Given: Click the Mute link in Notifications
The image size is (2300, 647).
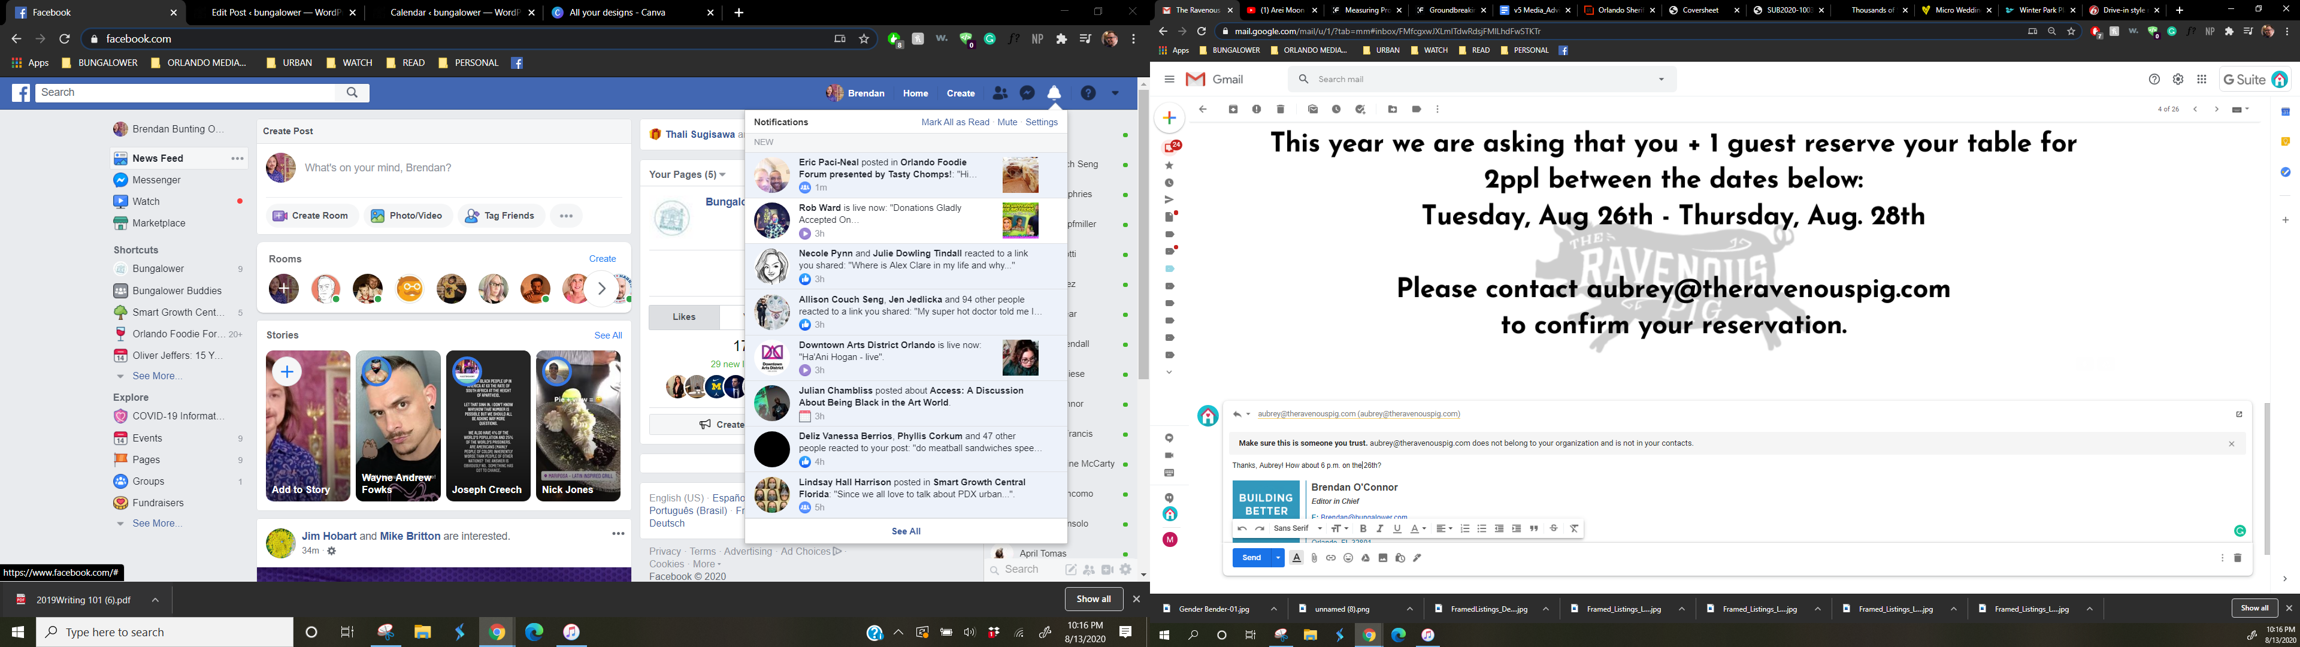Looking at the screenshot, I should 1007,122.
